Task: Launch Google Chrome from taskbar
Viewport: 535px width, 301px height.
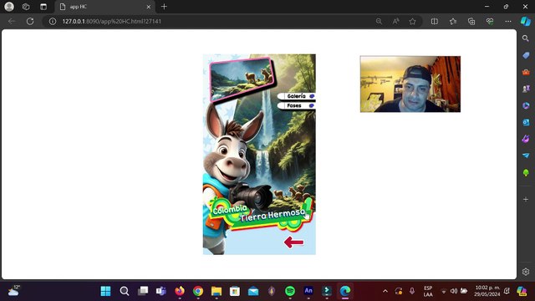Action: [198, 291]
